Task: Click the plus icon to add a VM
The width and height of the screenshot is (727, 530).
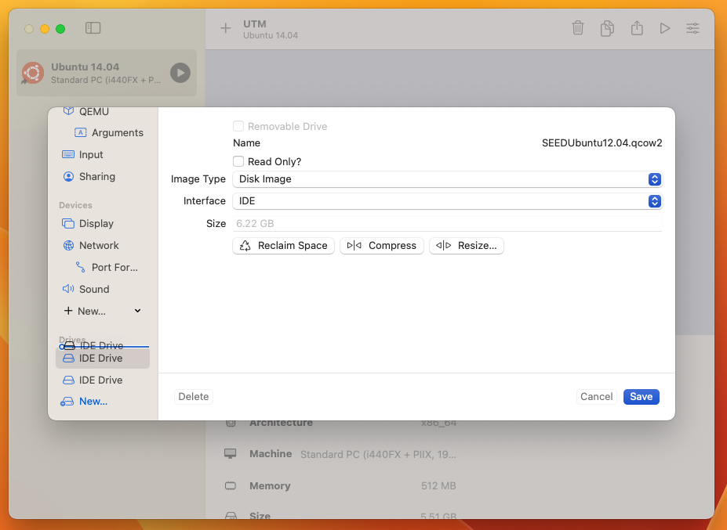Action: (x=226, y=28)
